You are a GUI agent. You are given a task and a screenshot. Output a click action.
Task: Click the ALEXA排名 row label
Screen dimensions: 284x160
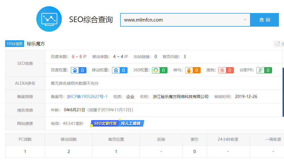pyautogui.click(x=25, y=83)
